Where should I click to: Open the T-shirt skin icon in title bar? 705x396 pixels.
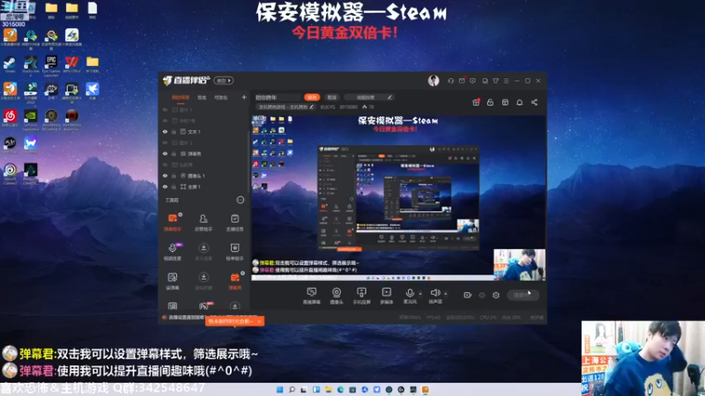495,81
